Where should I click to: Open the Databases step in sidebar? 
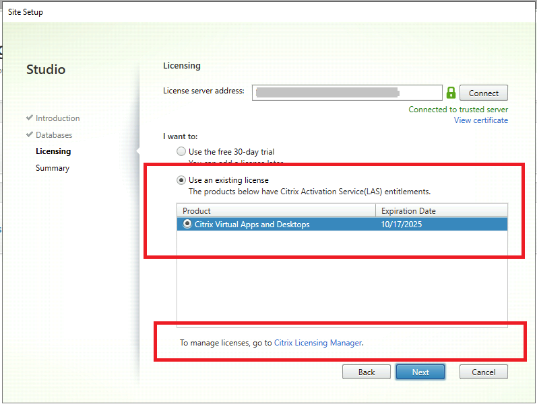[x=54, y=135]
